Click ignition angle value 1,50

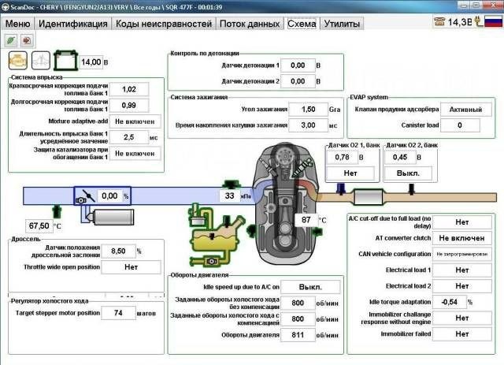click(308, 110)
